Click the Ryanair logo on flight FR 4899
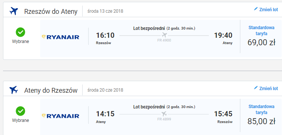 pyautogui.click(x=60, y=116)
